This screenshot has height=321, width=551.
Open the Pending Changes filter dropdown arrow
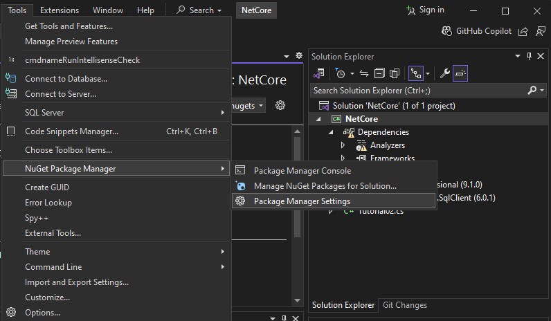click(352, 73)
